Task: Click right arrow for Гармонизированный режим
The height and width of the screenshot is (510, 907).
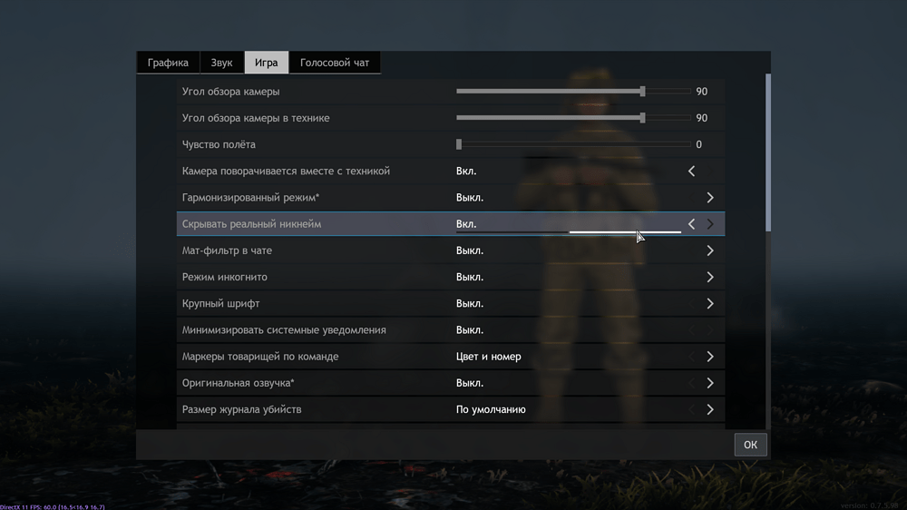Action: coord(710,198)
